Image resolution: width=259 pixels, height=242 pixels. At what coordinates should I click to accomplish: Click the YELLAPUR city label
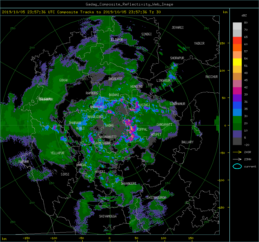[x=57, y=153]
